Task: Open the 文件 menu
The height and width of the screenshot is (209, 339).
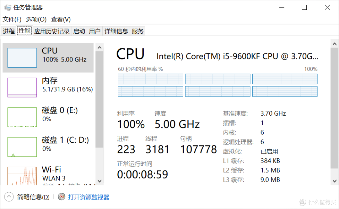Action: [12, 19]
